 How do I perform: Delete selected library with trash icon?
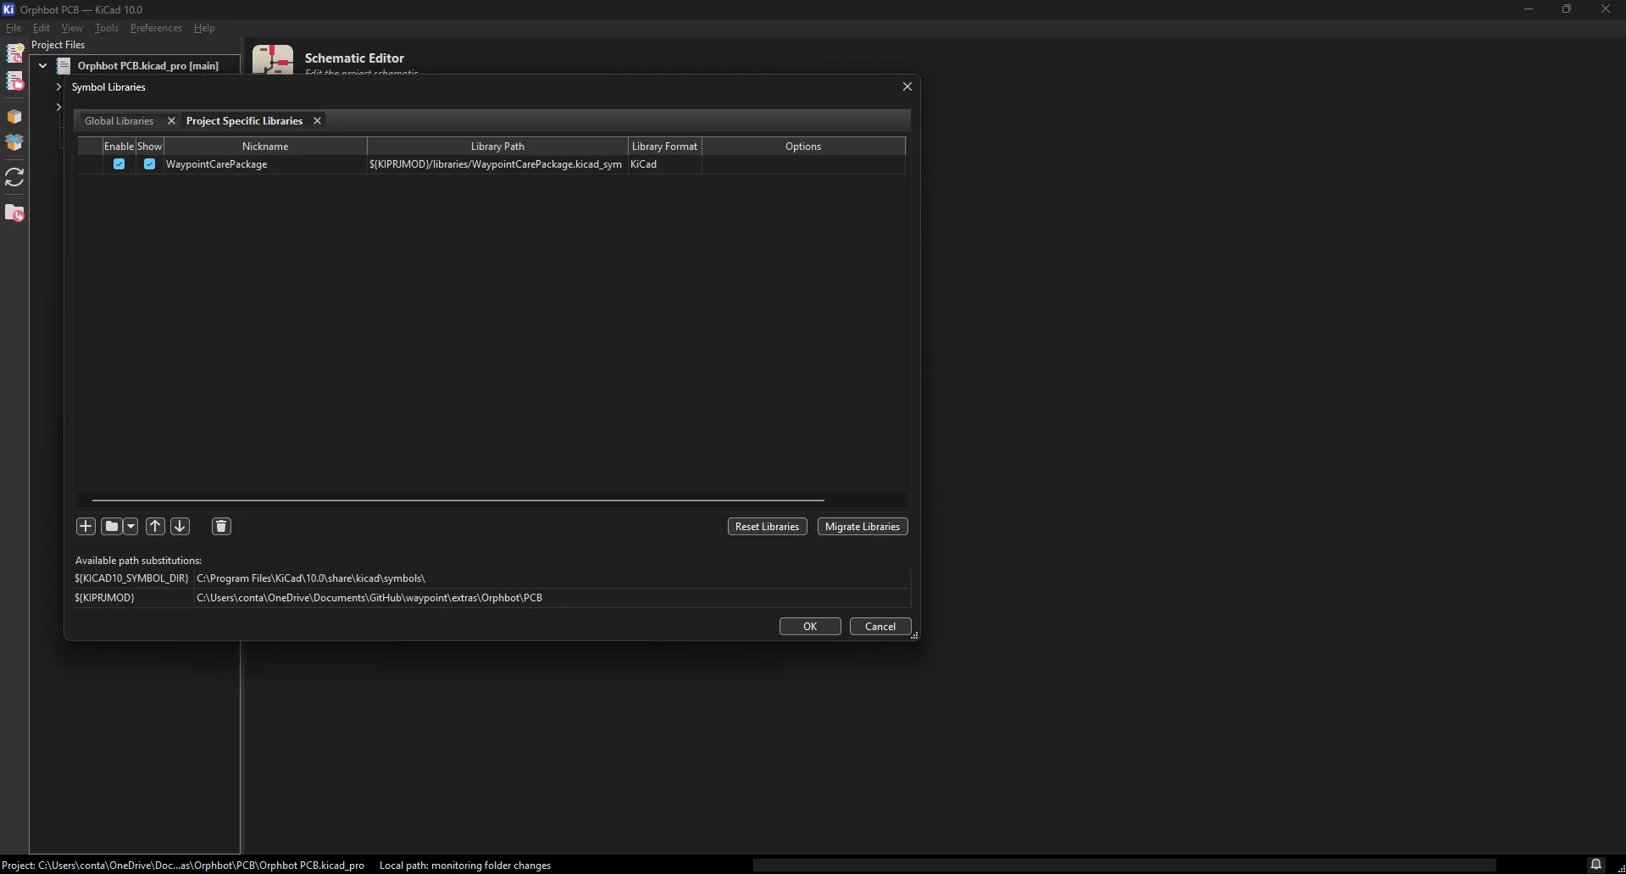click(221, 526)
